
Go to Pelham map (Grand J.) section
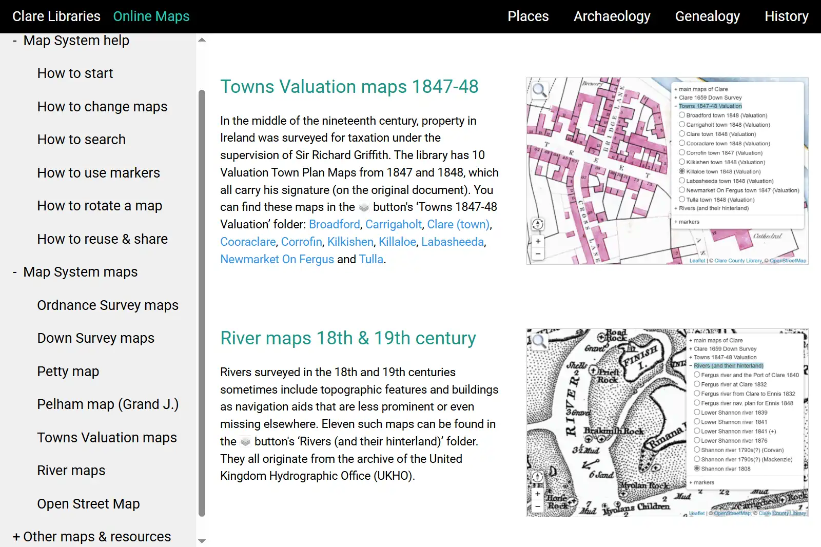pyautogui.click(x=108, y=404)
